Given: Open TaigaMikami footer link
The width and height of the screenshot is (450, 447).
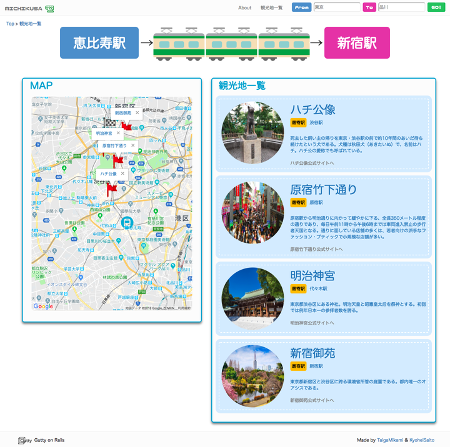Looking at the screenshot, I should pos(390,440).
